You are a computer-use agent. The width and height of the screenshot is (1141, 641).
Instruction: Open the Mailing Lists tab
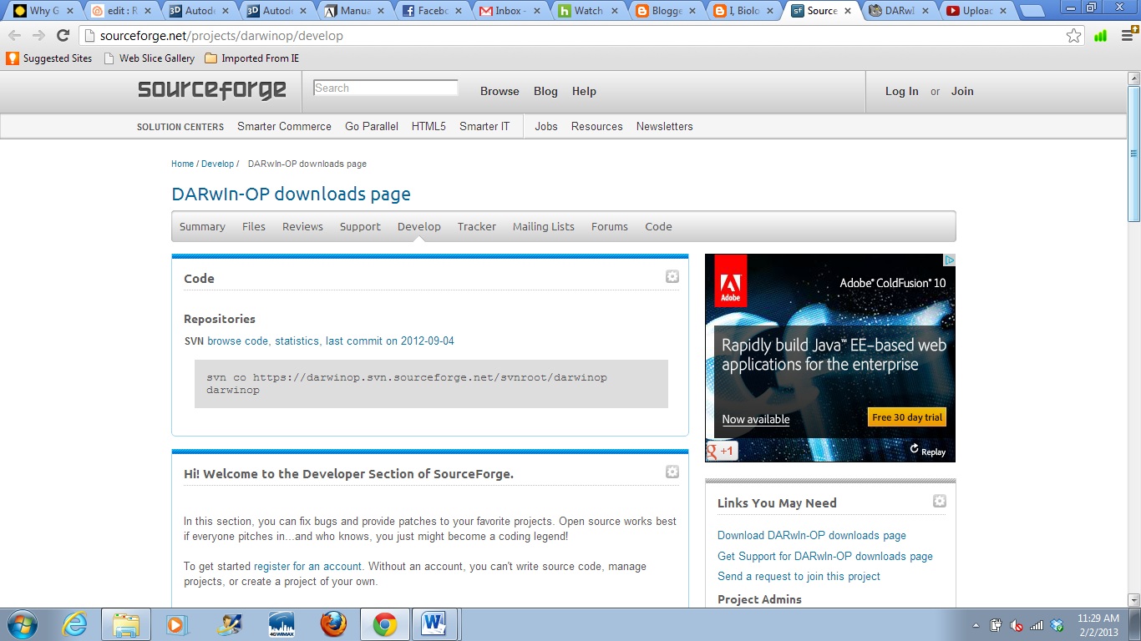point(544,226)
